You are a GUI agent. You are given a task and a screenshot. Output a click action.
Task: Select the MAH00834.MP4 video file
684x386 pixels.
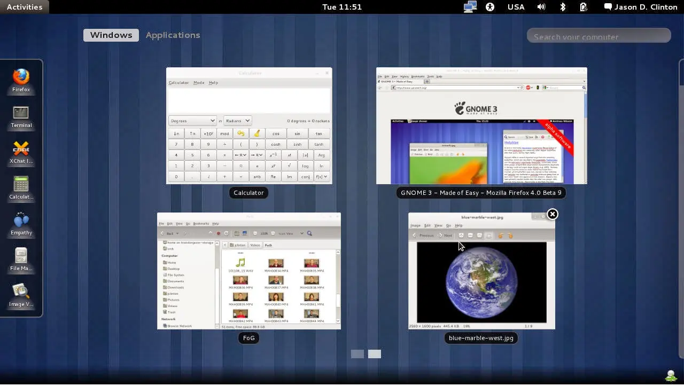point(276,265)
